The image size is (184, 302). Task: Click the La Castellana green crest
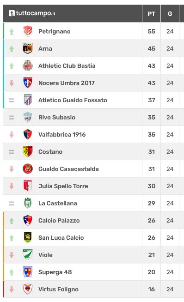coord(28,203)
